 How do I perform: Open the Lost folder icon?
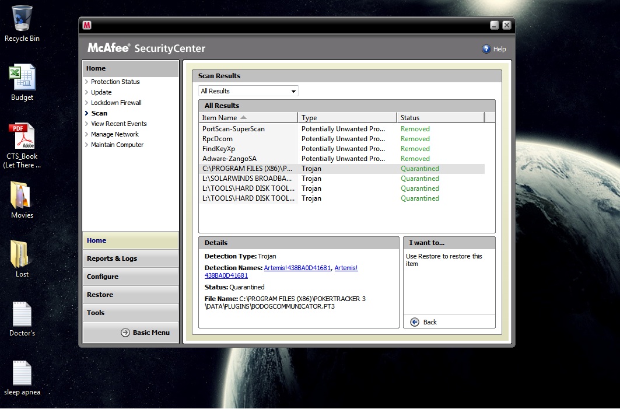click(20, 254)
